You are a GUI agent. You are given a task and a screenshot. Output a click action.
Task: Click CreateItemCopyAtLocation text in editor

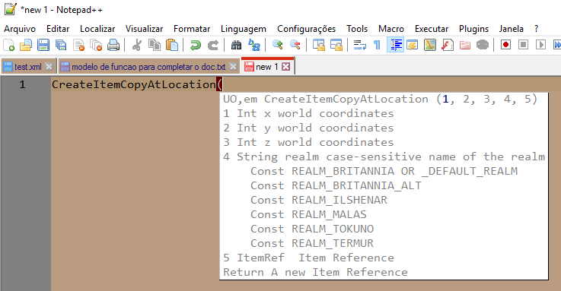(134, 84)
